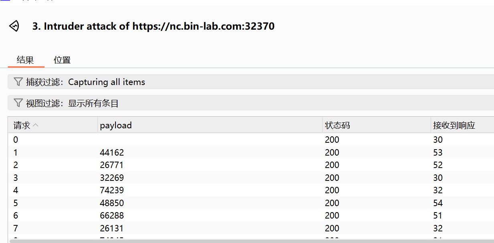Select request row 0 with empty payload
This screenshot has height=243, width=494.
160,140
